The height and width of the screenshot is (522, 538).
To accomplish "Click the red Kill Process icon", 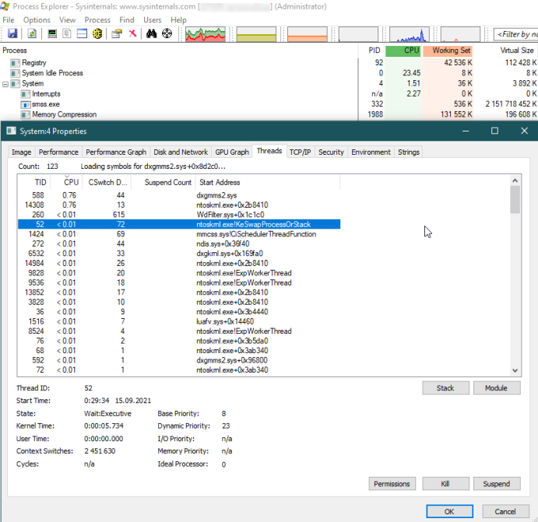I will click(132, 33).
